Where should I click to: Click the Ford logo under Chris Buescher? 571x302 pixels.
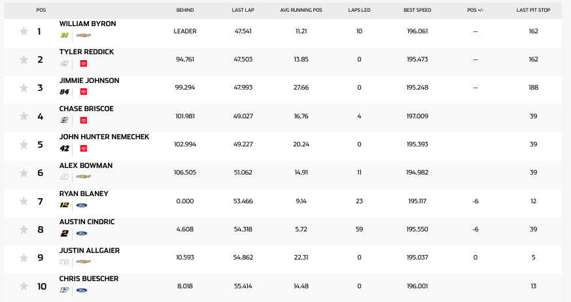pos(82,290)
